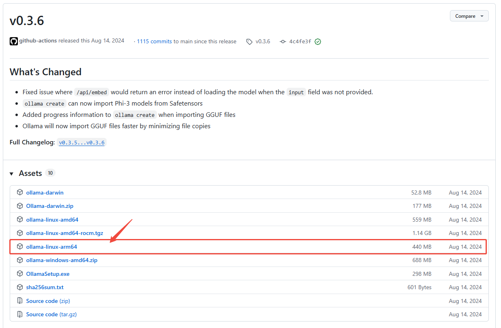Click archive icon beside Source code (tar.gz)
Viewport: 501px width, 328px height.
20,314
